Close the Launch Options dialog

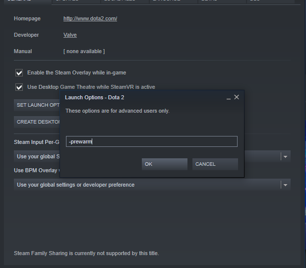pos(237,97)
